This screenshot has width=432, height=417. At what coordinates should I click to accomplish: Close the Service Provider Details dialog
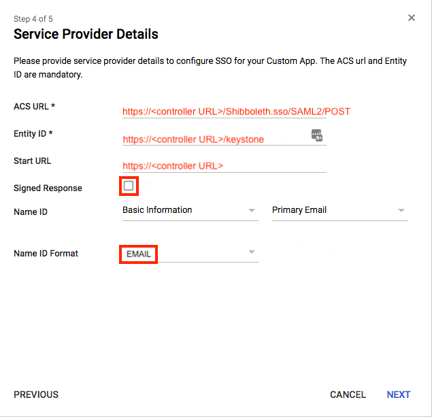point(412,18)
